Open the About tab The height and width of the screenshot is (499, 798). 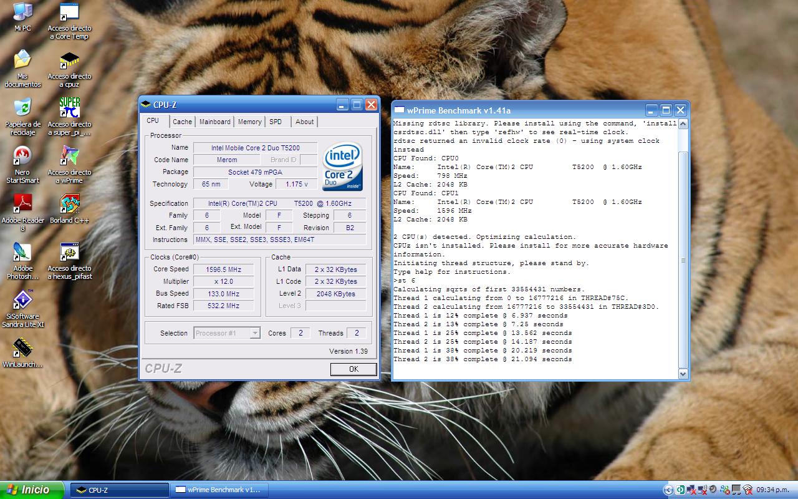coord(305,122)
